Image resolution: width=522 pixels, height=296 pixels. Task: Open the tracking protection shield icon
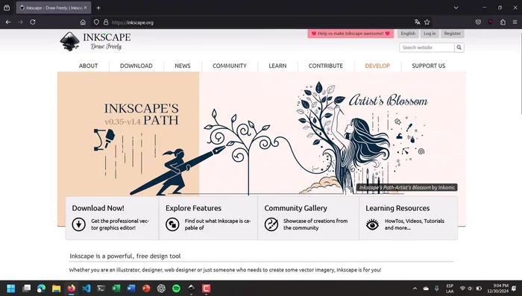[x=96, y=22]
